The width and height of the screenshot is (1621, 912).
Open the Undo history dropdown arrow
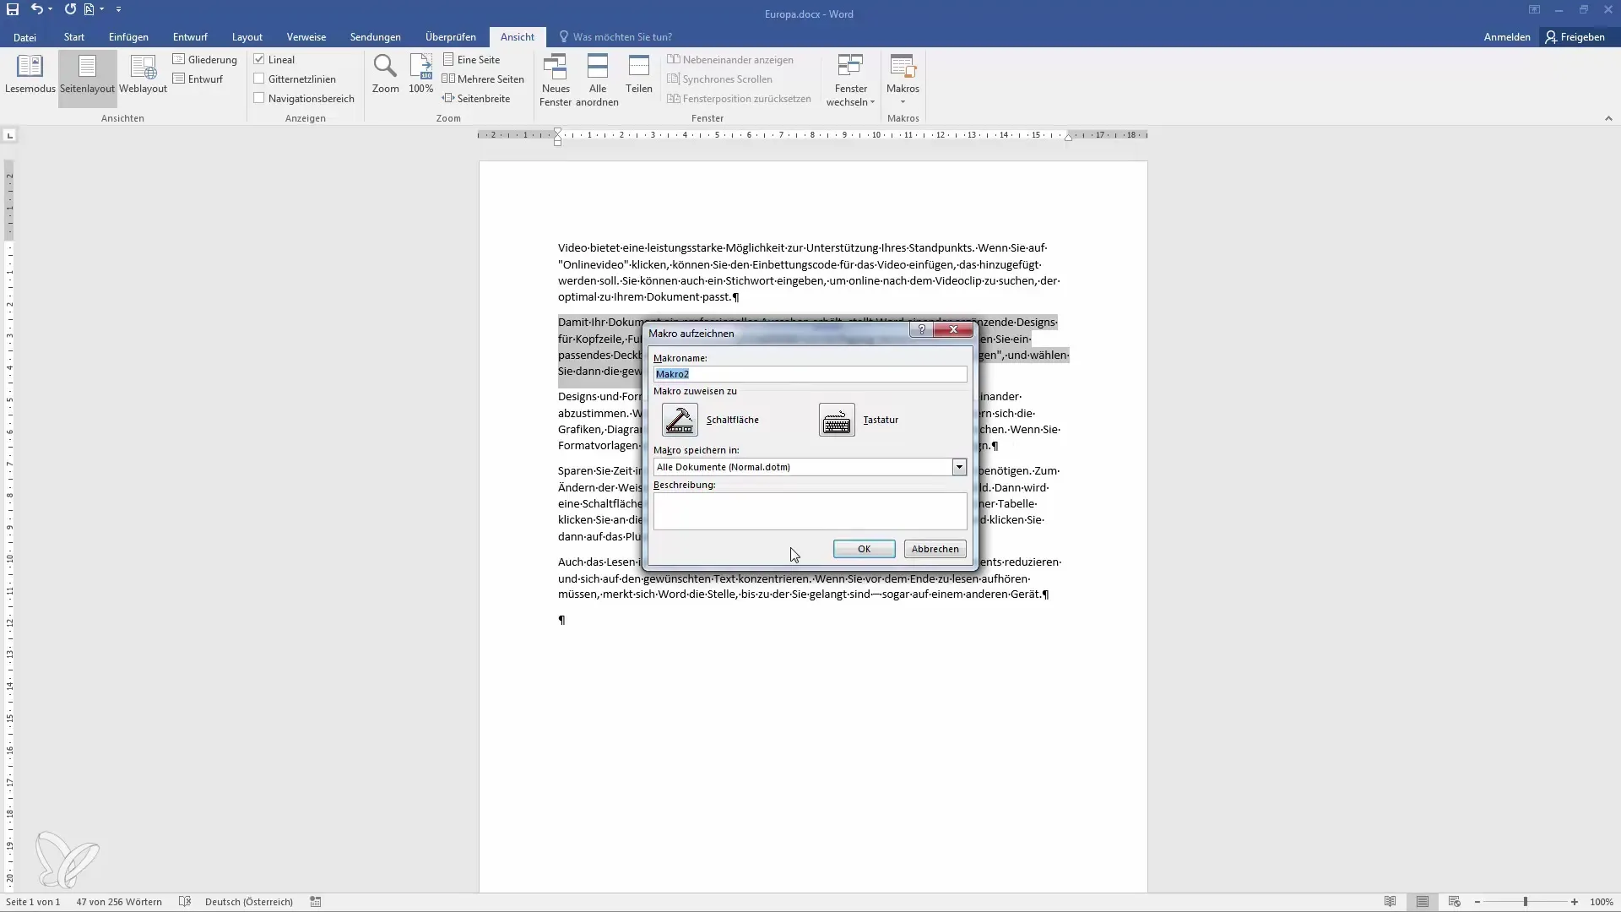[51, 9]
